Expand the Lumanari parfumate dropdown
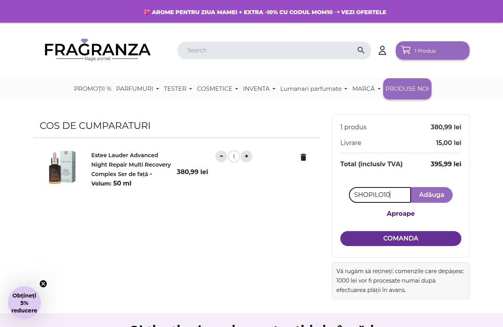Viewport: 503px width, 327px height. (314, 89)
